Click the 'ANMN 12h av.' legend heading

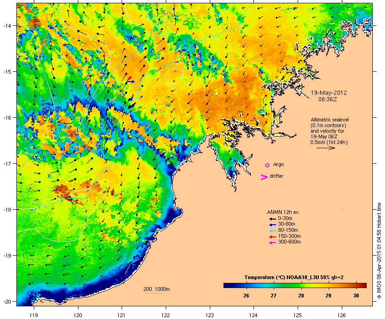pyautogui.click(x=283, y=212)
